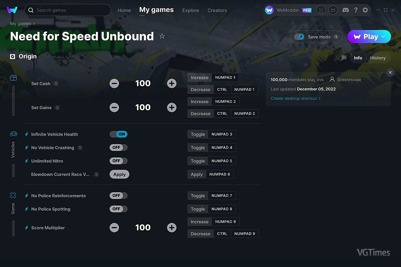This screenshot has height=267, width=401.
Task: Enable No Police Spotting toggle
Action: 119,209
